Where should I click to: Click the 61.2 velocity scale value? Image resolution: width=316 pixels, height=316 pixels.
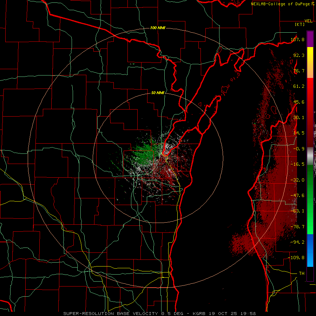coord(299,86)
